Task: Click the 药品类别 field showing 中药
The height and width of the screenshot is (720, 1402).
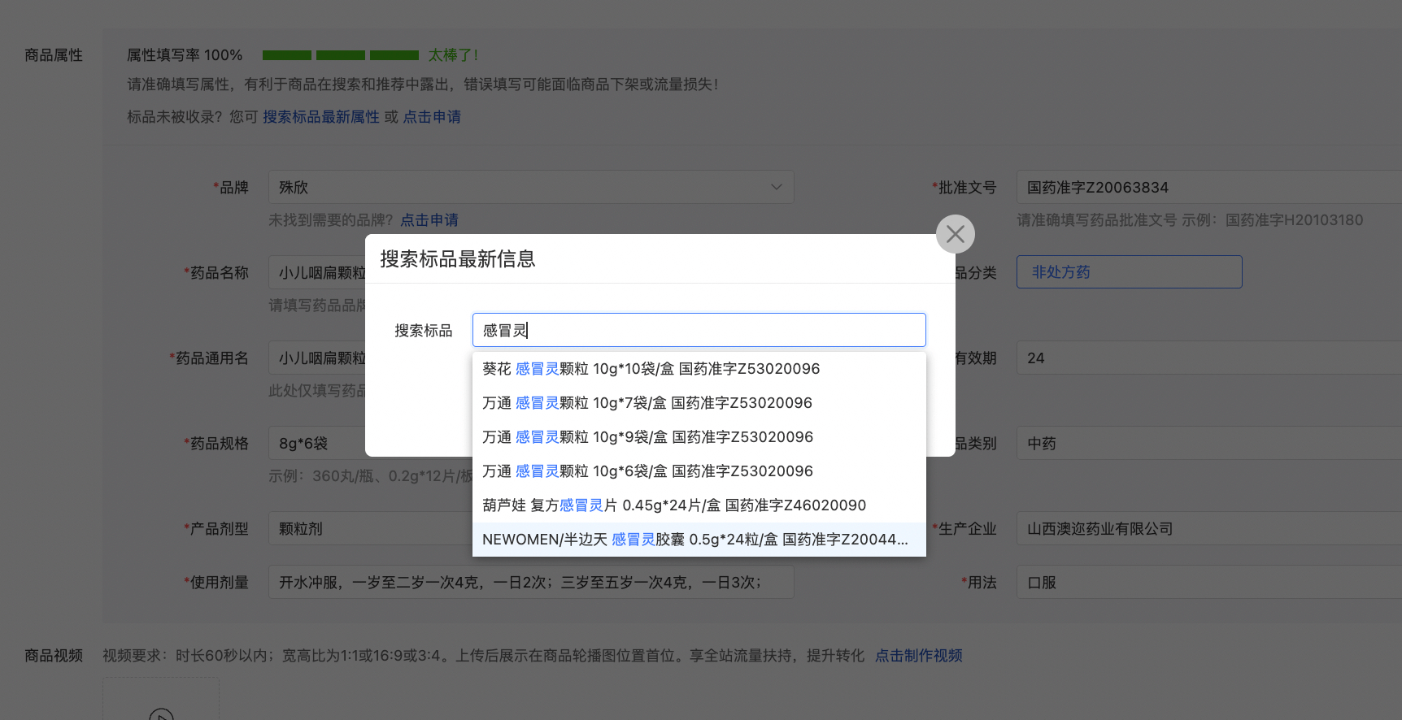Action: click(1209, 443)
